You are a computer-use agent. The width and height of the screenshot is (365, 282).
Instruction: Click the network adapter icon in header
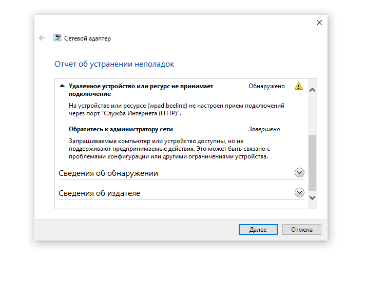[x=57, y=38]
